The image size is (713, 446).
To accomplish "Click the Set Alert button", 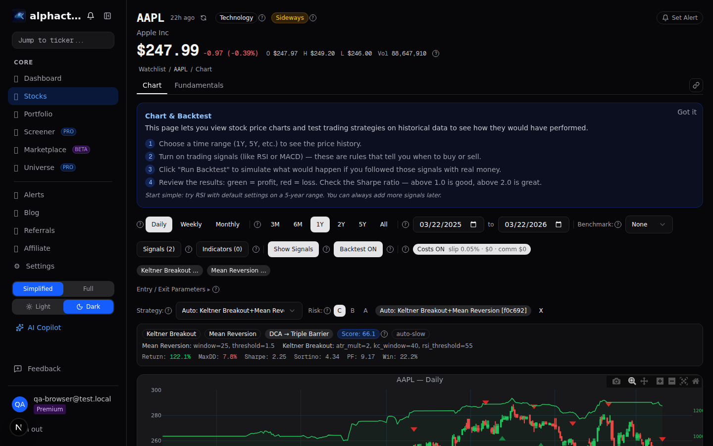I will [679, 17].
